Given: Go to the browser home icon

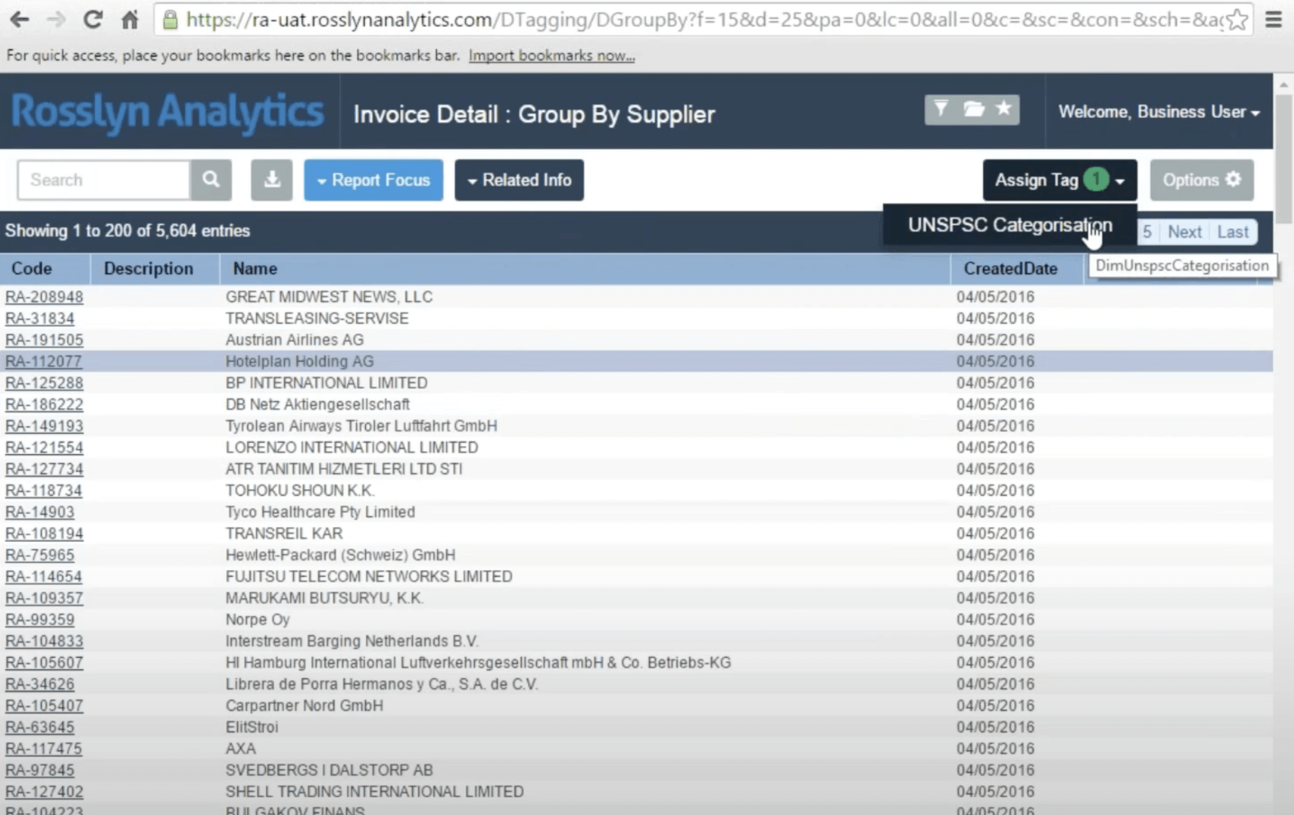Looking at the screenshot, I should [129, 19].
